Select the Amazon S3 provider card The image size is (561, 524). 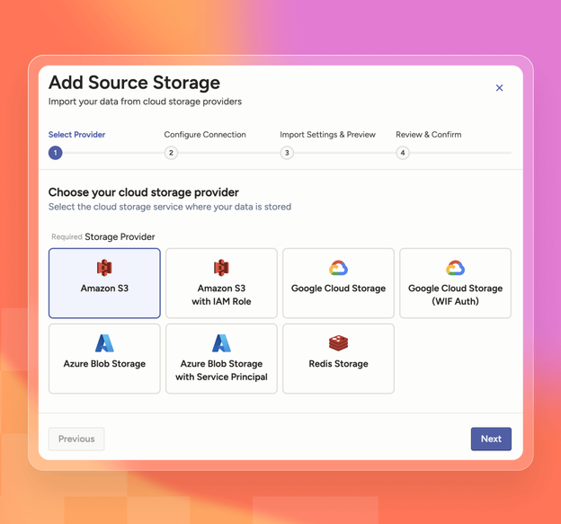(x=104, y=283)
